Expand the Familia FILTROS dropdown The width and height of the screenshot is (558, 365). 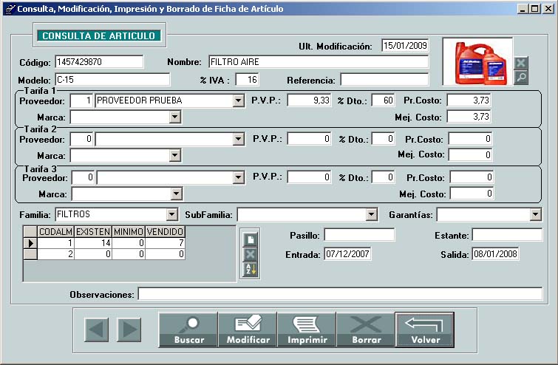pyautogui.click(x=172, y=214)
